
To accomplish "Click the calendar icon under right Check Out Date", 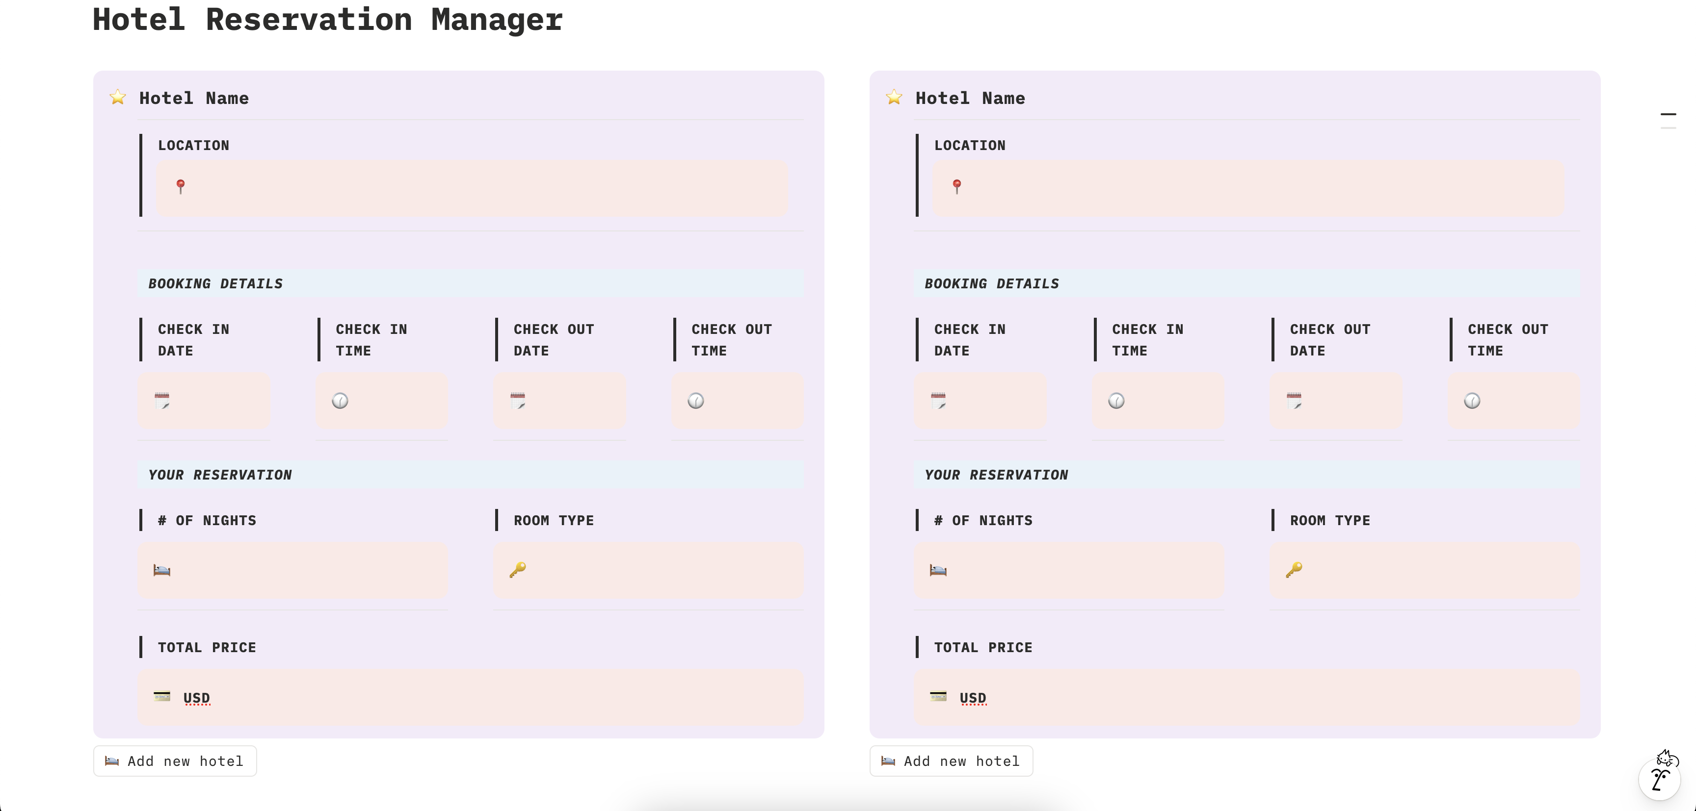I will pyautogui.click(x=1294, y=401).
